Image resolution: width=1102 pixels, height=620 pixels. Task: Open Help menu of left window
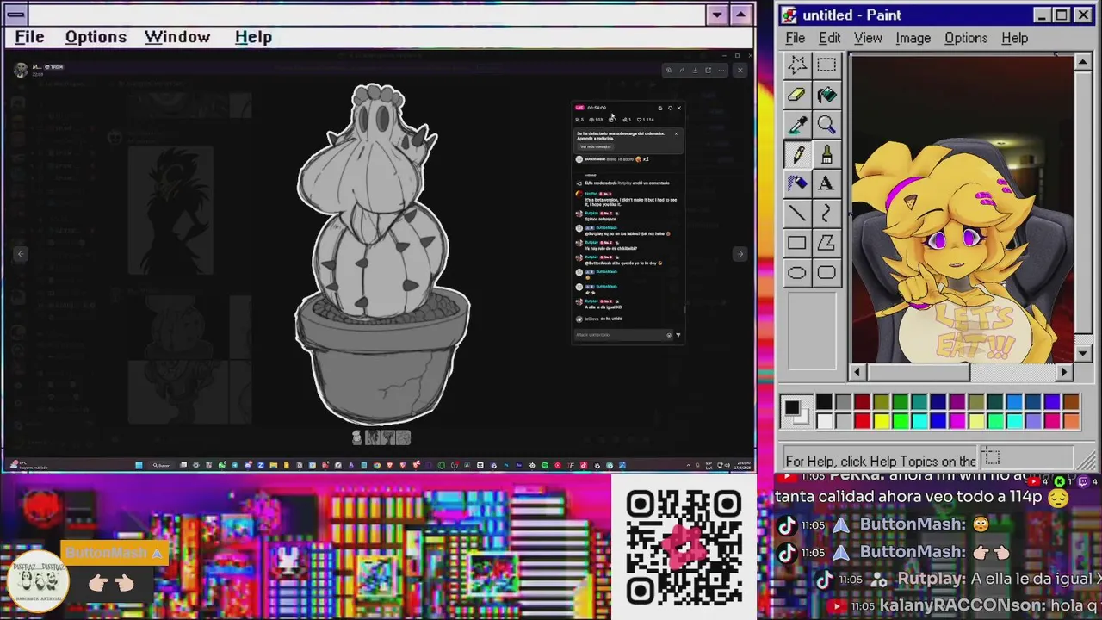point(253,37)
